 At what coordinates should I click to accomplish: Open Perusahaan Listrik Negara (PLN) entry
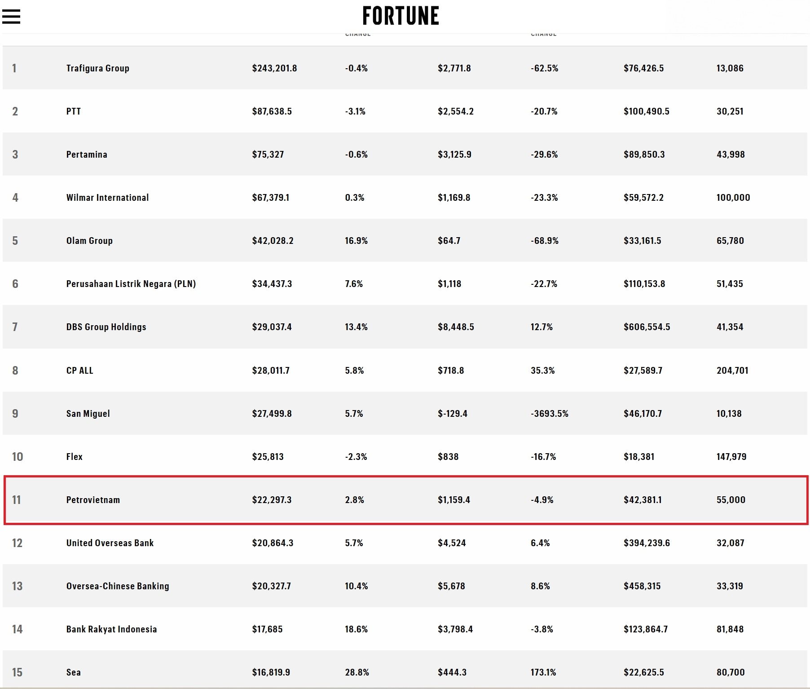pyautogui.click(x=131, y=284)
